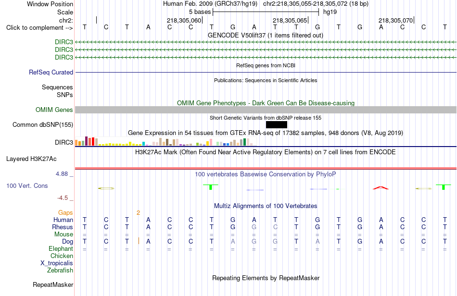Open 'Repeating Elements by RepeatMasker' track title
The width and height of the screenshot is (457, 296).
coord(266,278)
